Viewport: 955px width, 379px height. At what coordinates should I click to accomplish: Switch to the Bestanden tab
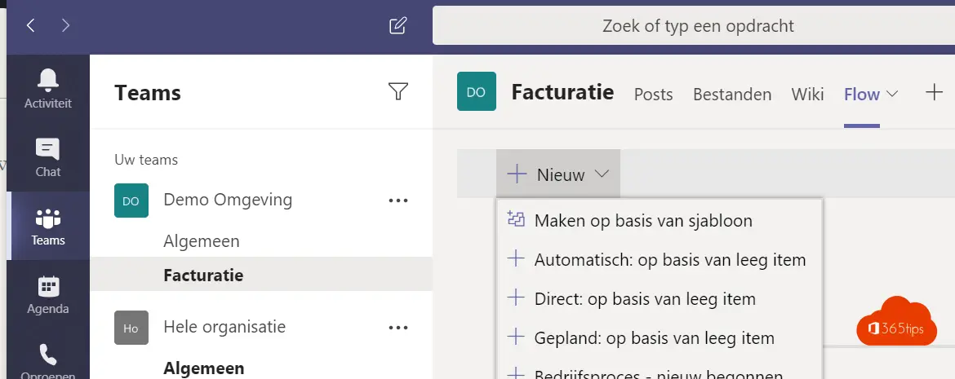click(732, 95)
